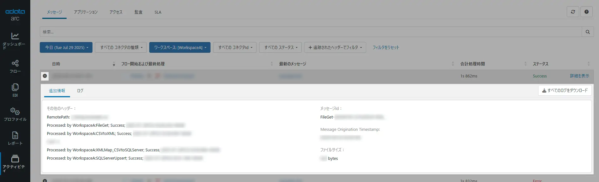The height and width of the screenshot is (182, 599).
Task: Click the XMLMap_CSVtoSQLServer processed line
Action: [x=103, y=150]
